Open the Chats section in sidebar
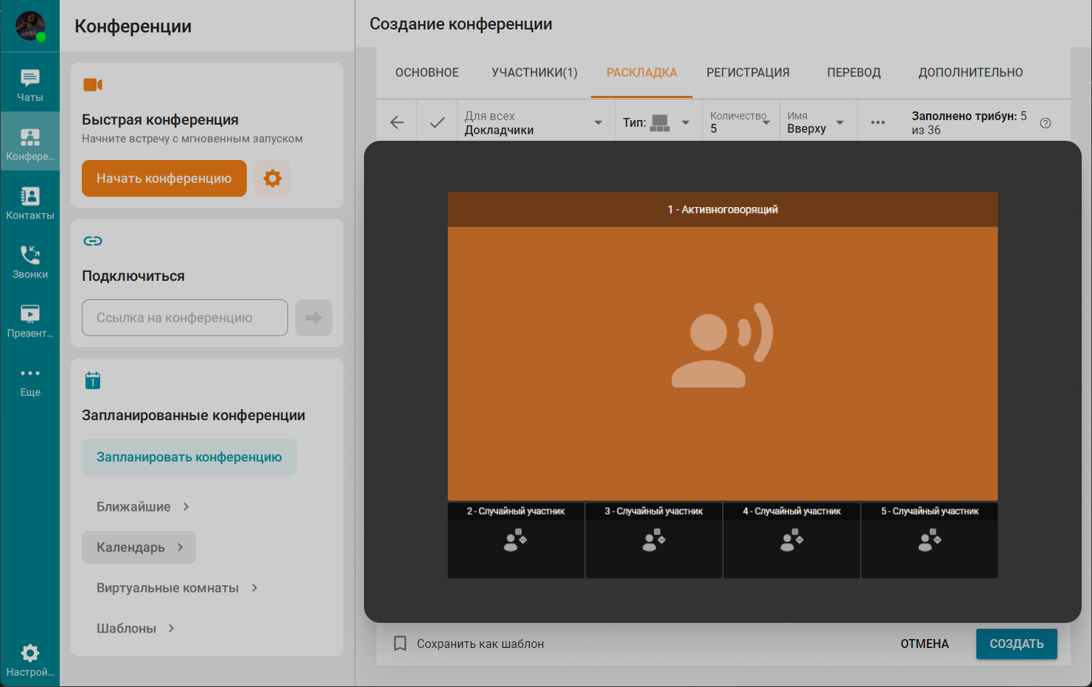The image size is (1092, 687). [30, 85]
